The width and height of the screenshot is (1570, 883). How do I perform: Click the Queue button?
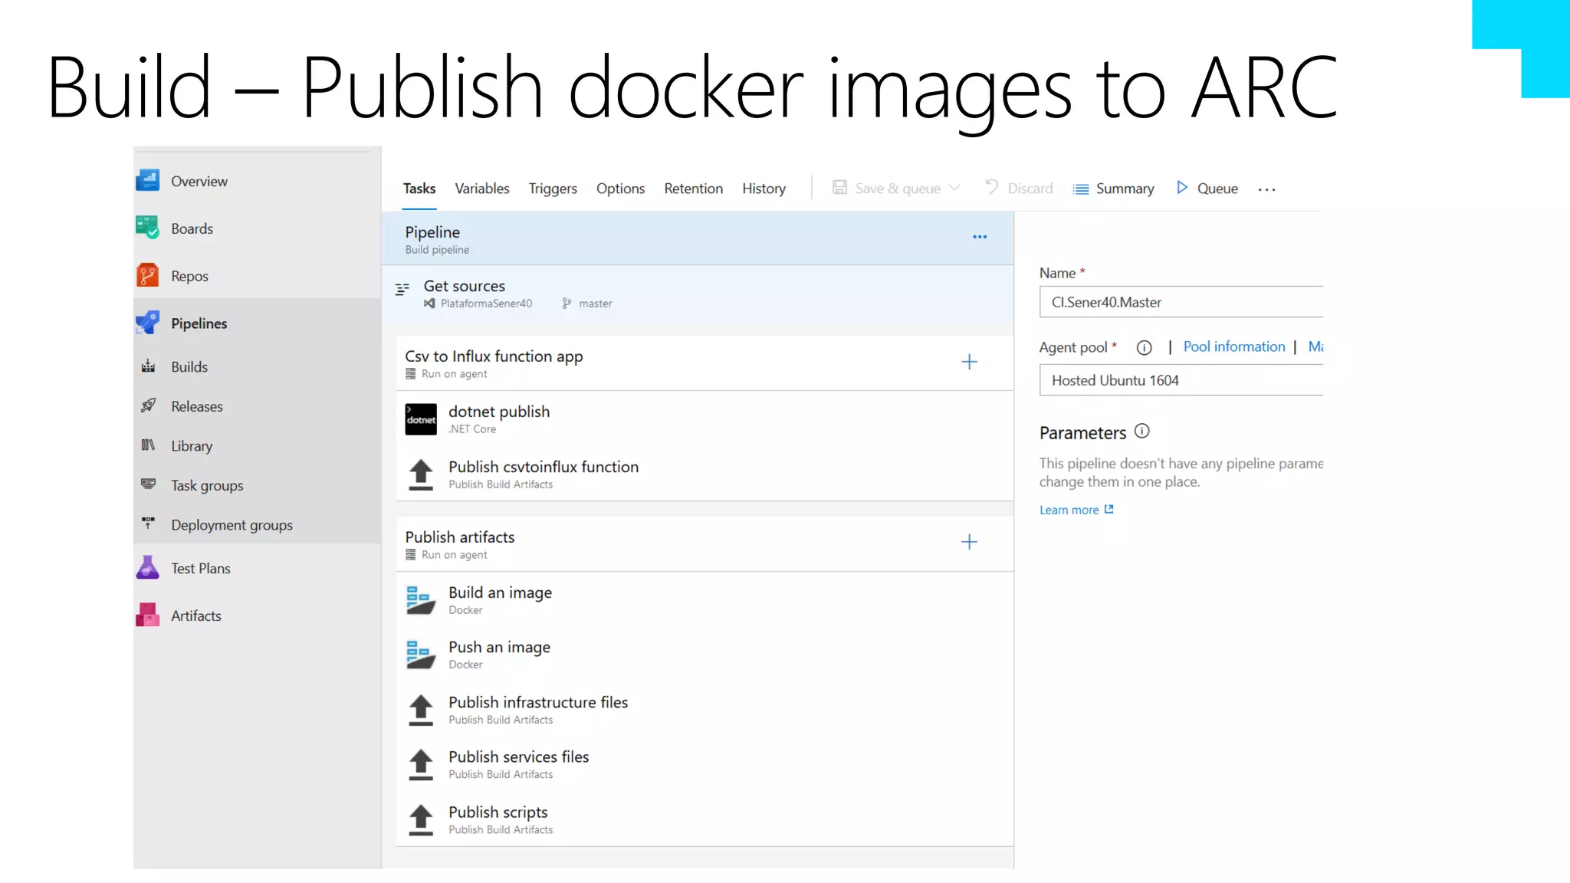[x=1207, y=189]
